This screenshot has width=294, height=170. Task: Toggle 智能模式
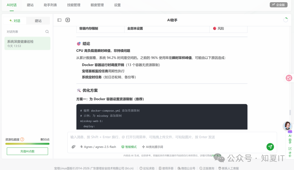[x=129, y=147]
